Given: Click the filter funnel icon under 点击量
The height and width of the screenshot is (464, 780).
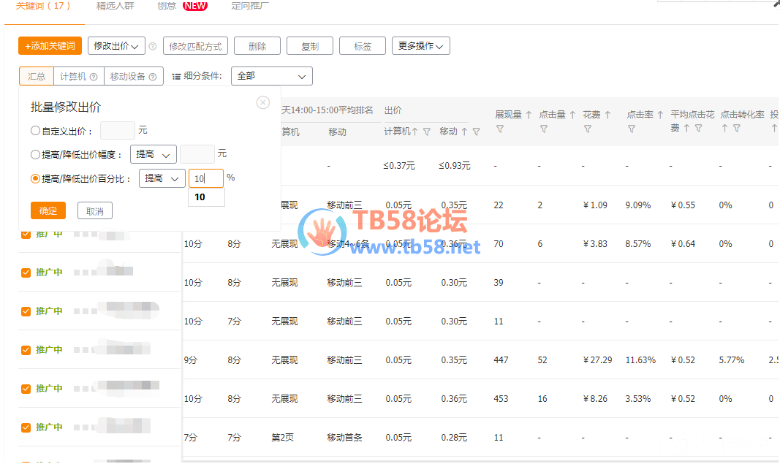Looking at the screenshot, I should (544, 129).
